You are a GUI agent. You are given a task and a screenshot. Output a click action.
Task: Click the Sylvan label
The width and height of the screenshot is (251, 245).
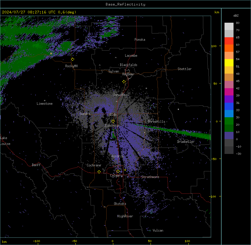tap(114, 71)
